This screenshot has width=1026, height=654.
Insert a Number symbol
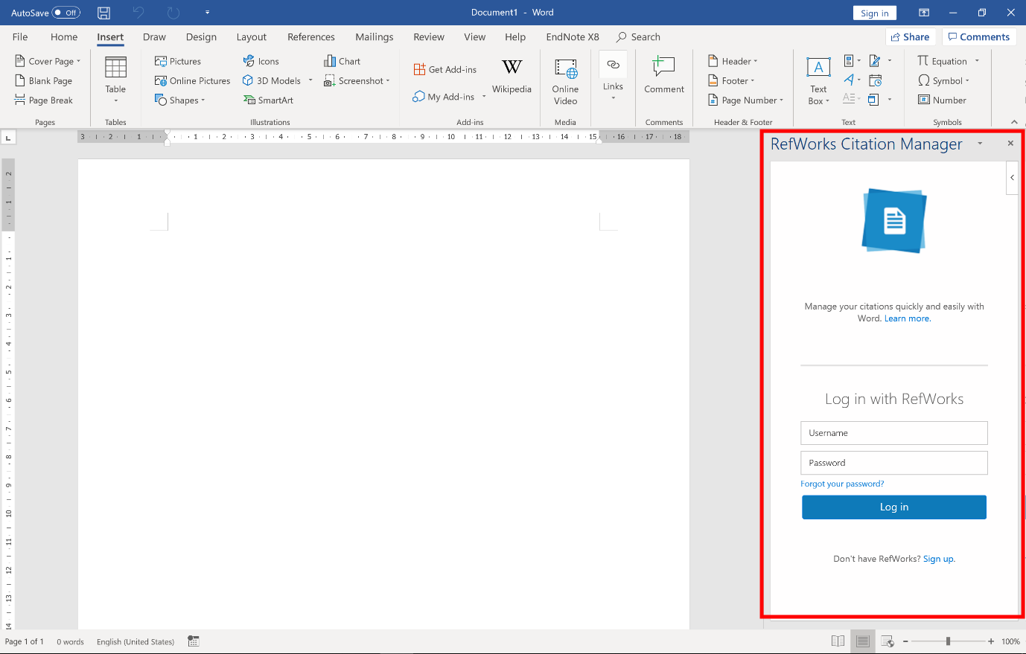[942, 100]
